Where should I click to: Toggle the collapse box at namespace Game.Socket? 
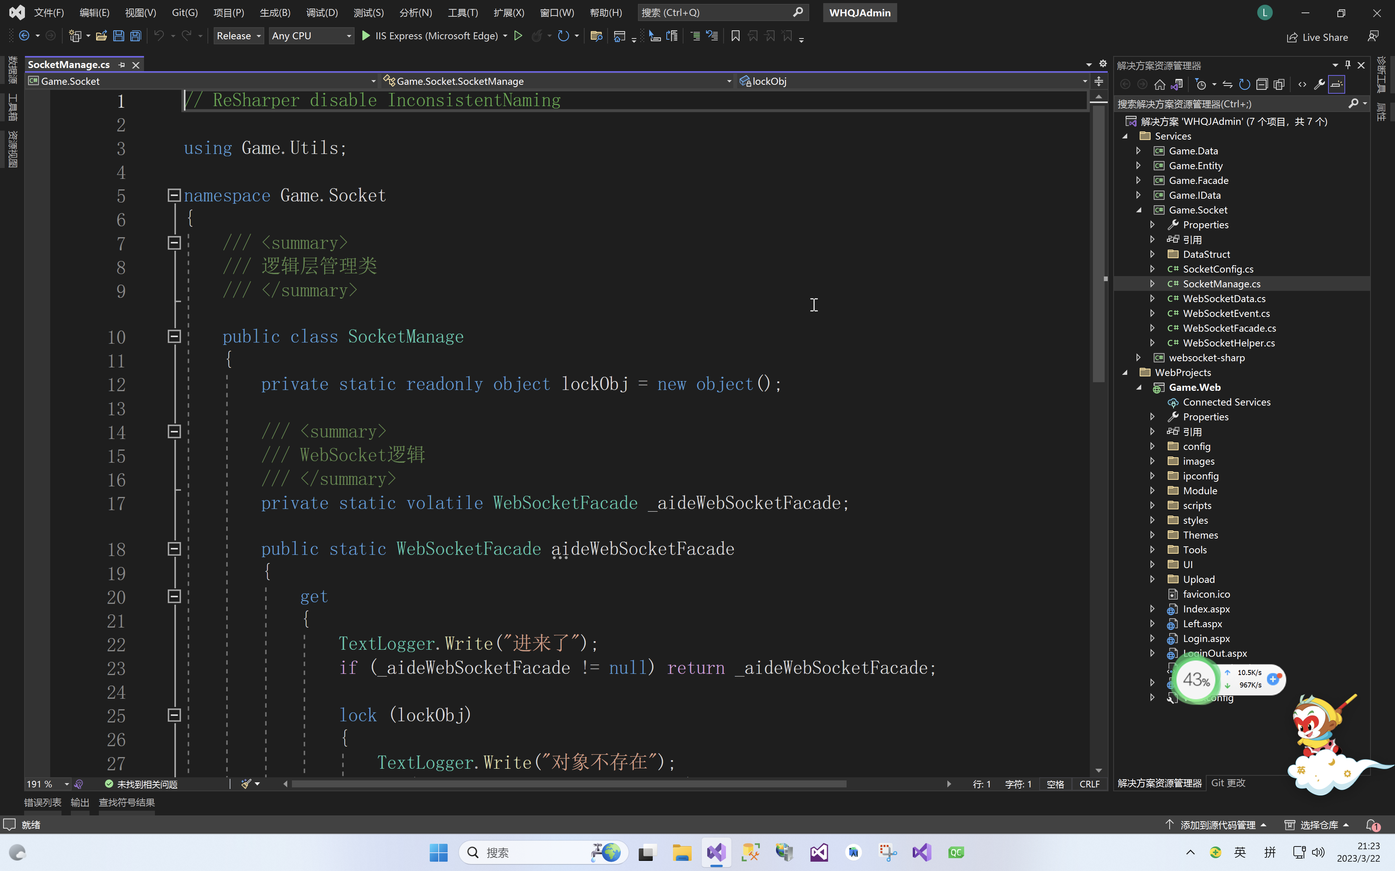174,195
